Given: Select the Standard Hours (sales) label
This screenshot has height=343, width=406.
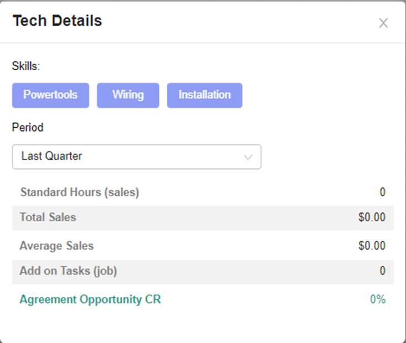Looking at the screenshot, I should click(x=79, y=193).
